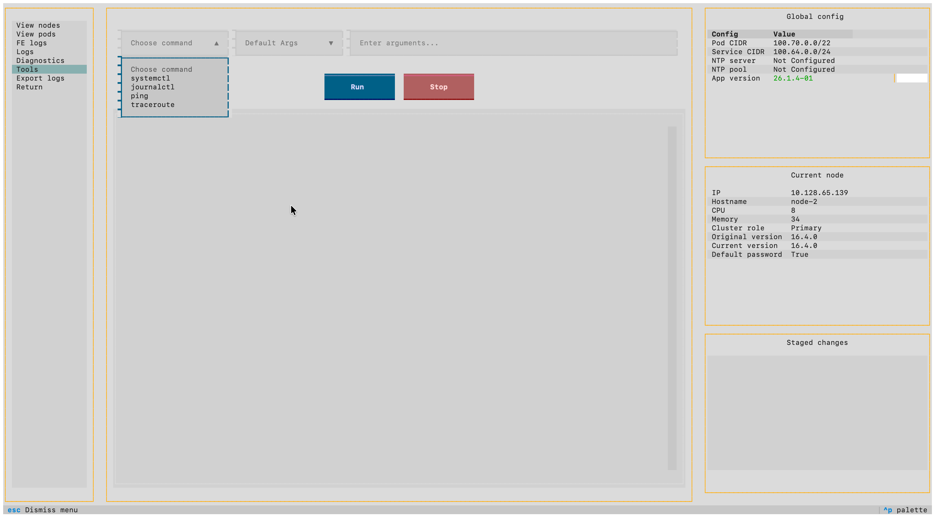Click value 100.64.0.0/24
The image size is (936, 517).
pyautogui.click(x=801, y=52)
